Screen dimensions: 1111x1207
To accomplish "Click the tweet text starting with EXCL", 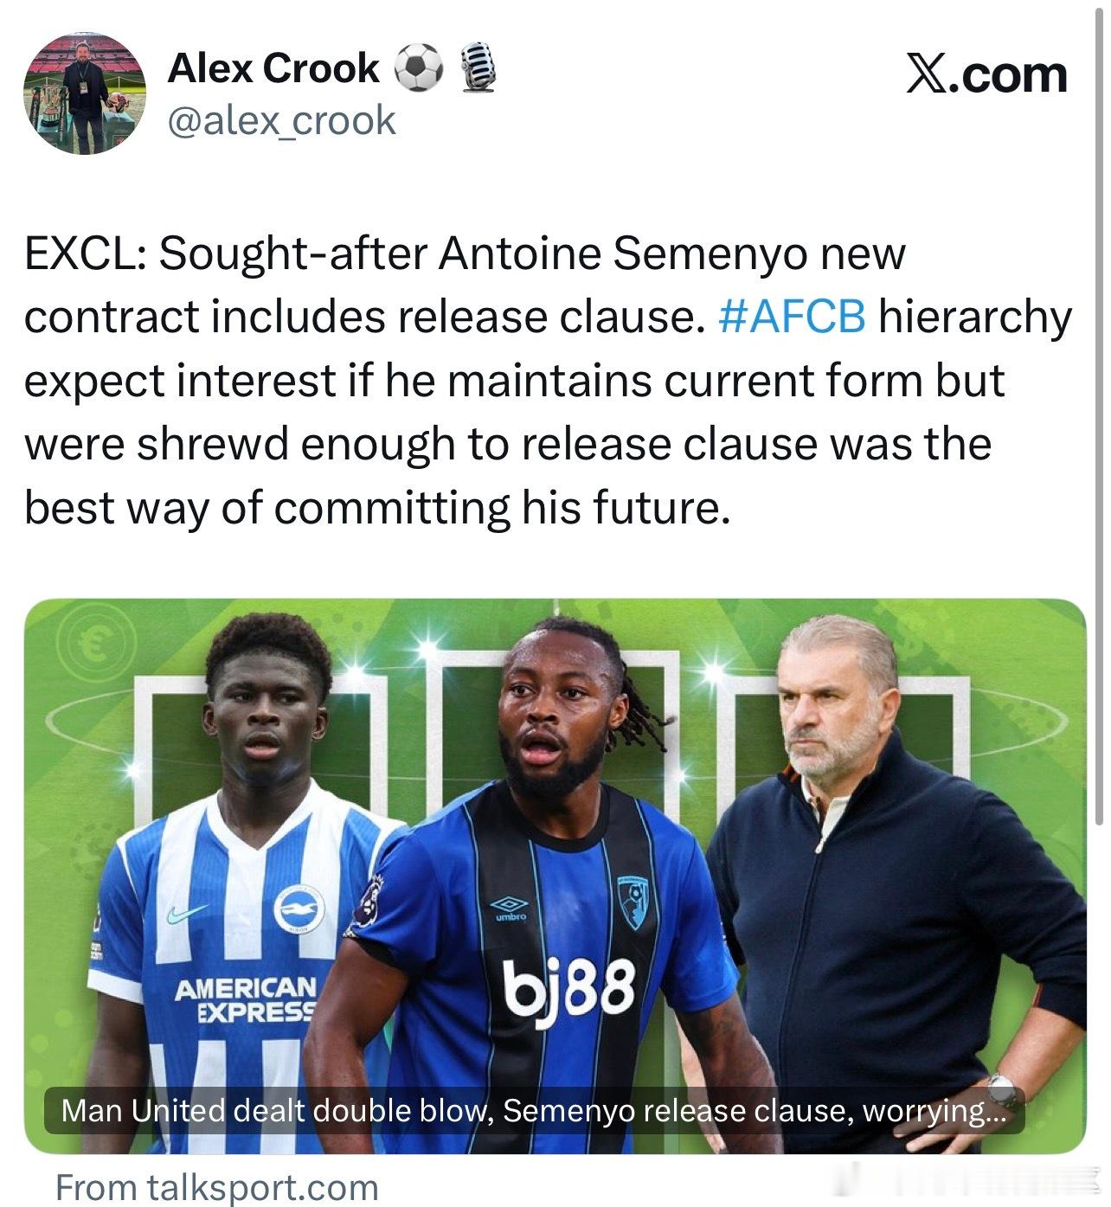I will 548,381.
